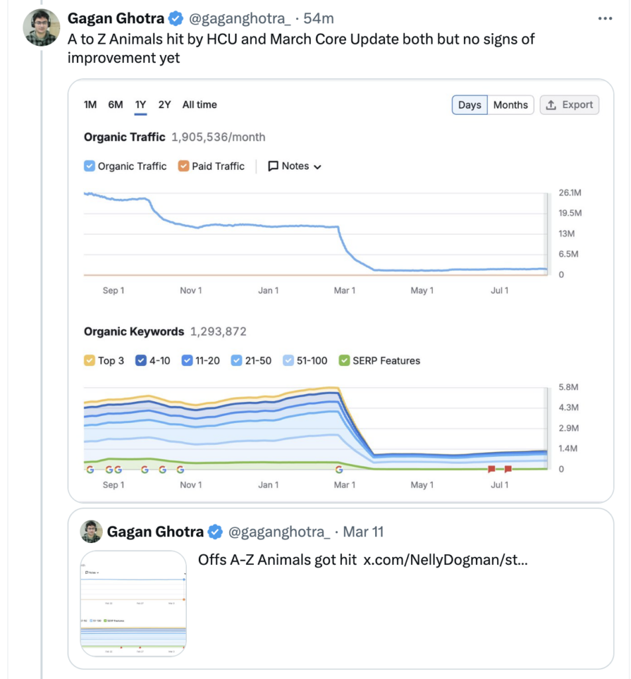Screen dimensions: 631x679
Task: Click the Notes speech bubble icon
Action: click(273, 166)
